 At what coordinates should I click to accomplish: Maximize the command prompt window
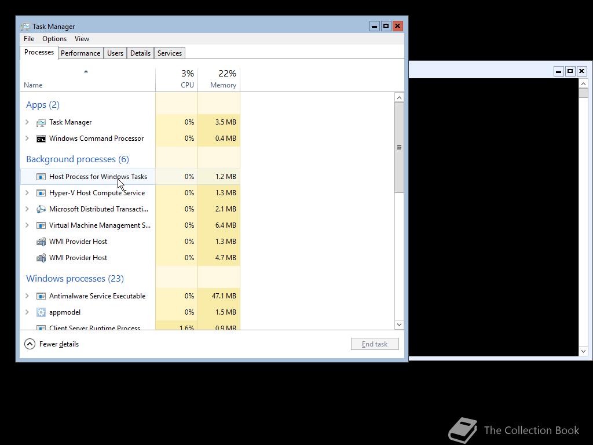[x=570, y=71]
